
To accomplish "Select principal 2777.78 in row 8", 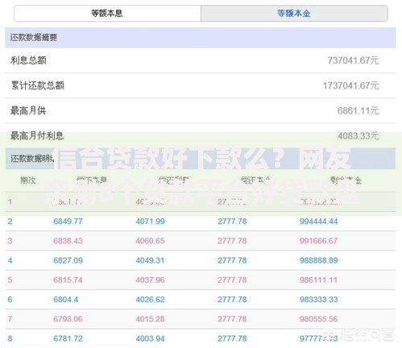I will (232, 338).
